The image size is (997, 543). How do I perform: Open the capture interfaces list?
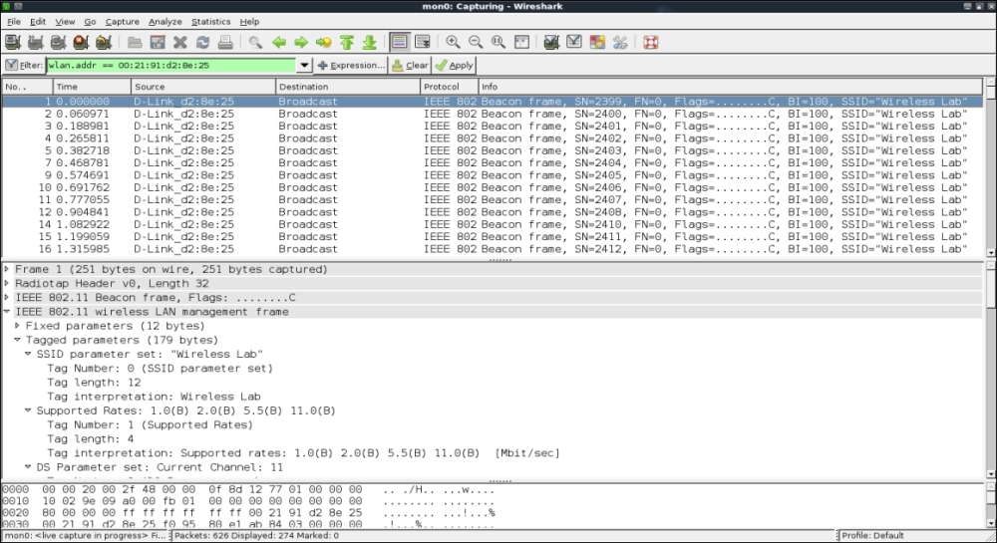pos(13,43)
